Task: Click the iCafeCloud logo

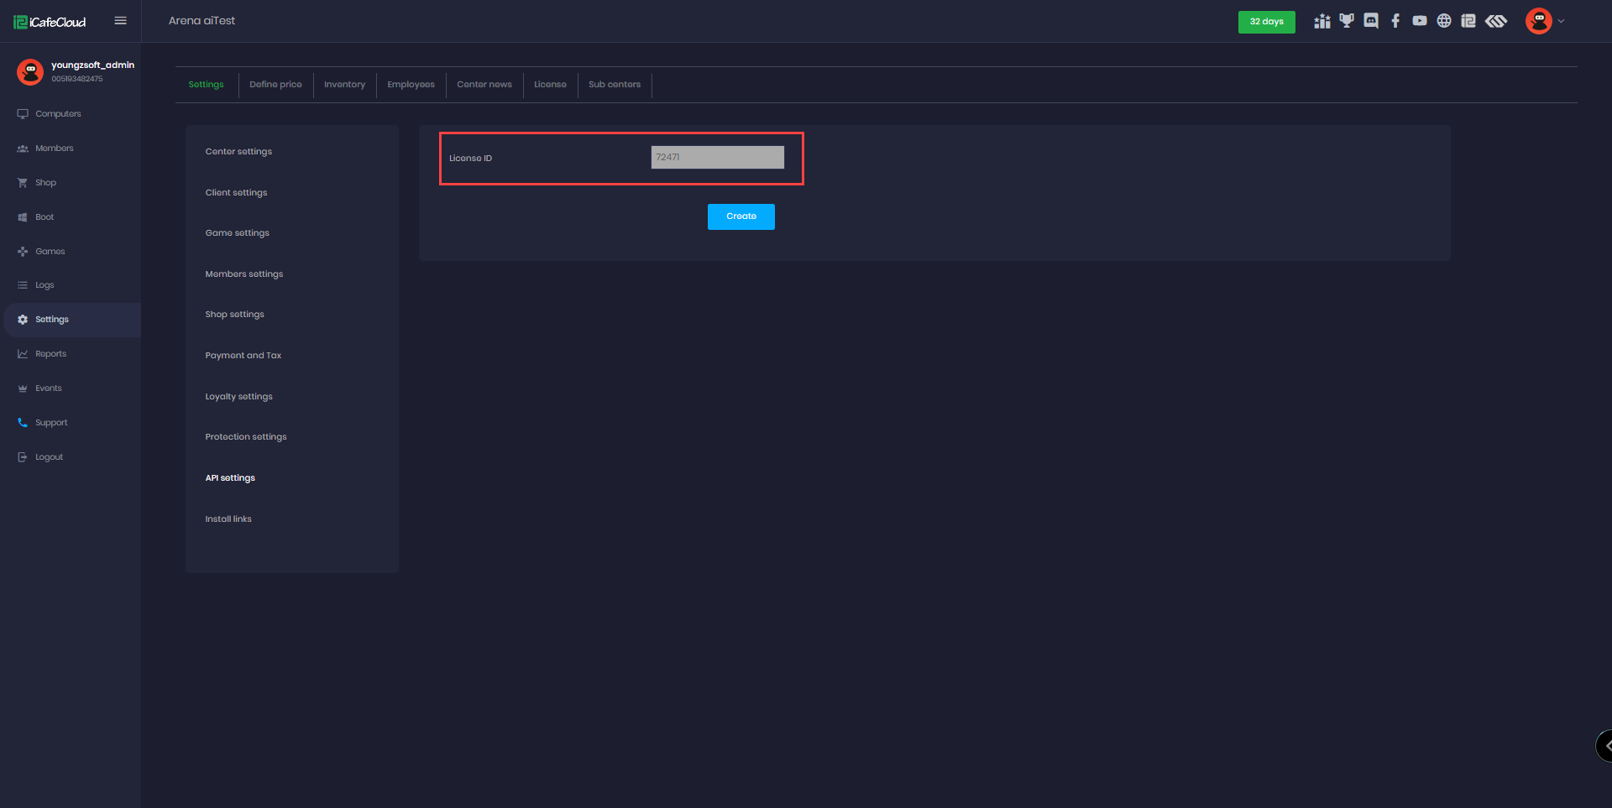Action: 50,22
